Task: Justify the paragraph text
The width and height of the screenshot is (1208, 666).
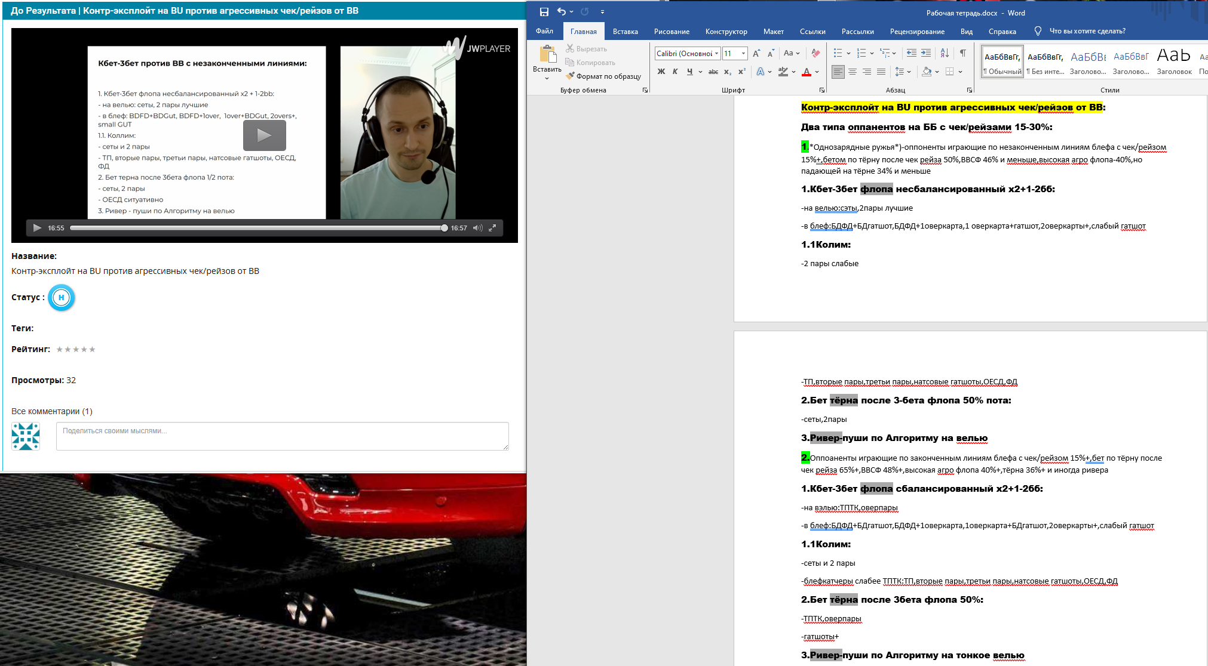Action: [881, 72]
